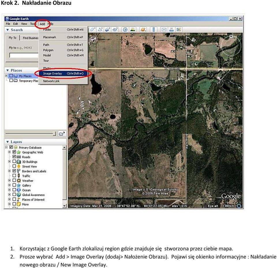The height and width of the screenshot is (268, 277).
Task: Expand the Gallery tree node
Action: 9,185
